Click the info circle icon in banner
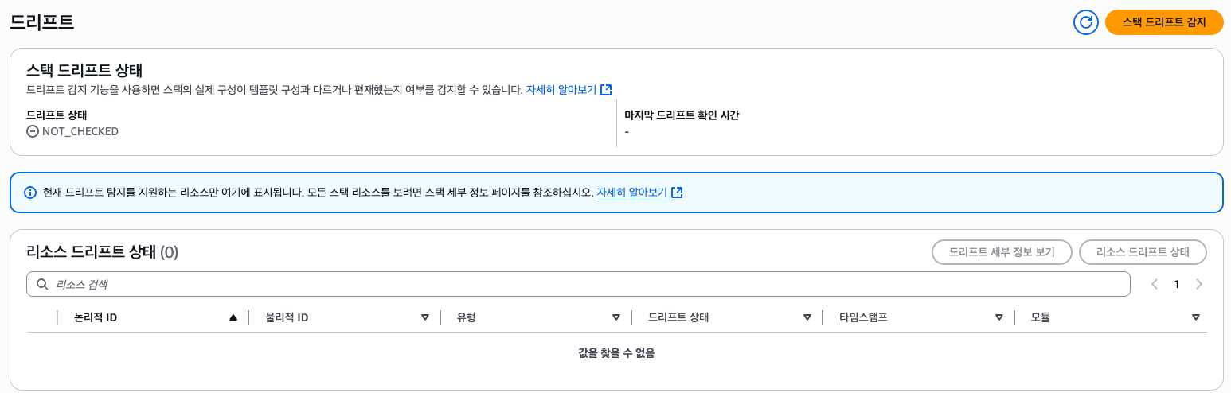 [x=31, y=193]
